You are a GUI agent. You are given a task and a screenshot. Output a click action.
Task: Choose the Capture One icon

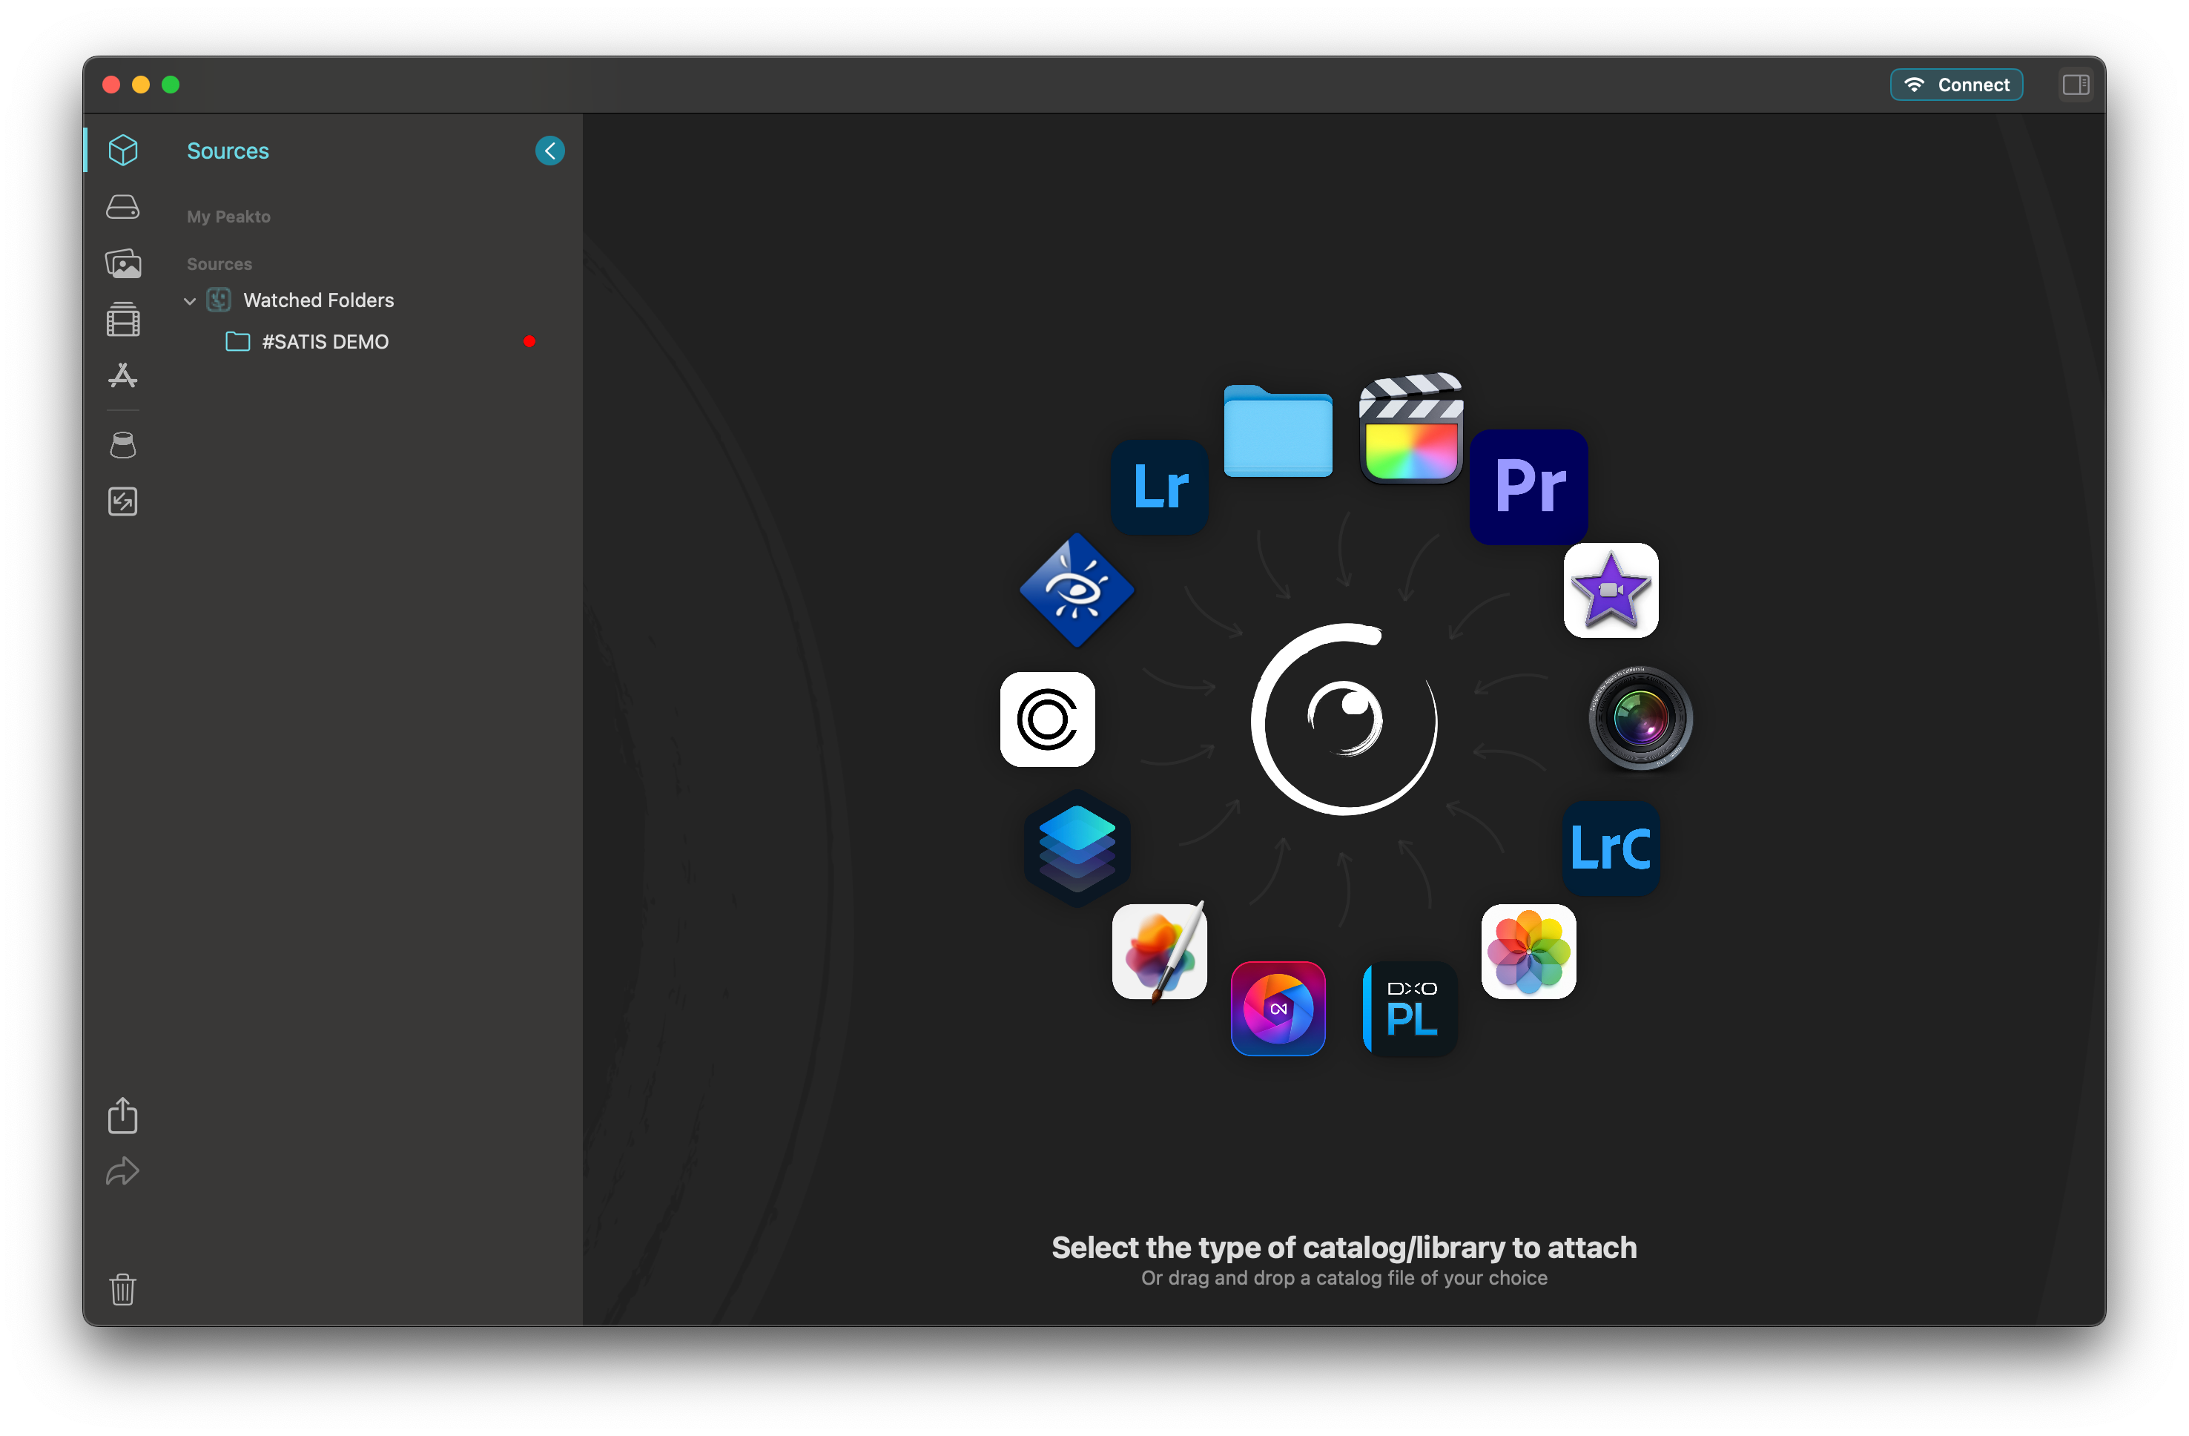click(1047, 719)
